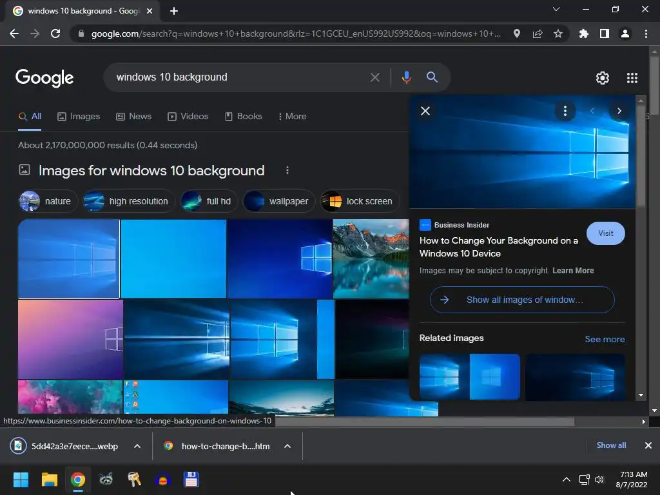The width and height of the screenshot is (660, 495).
Task: Open the floppy disk app in taskbar
Action: (191, 480)
